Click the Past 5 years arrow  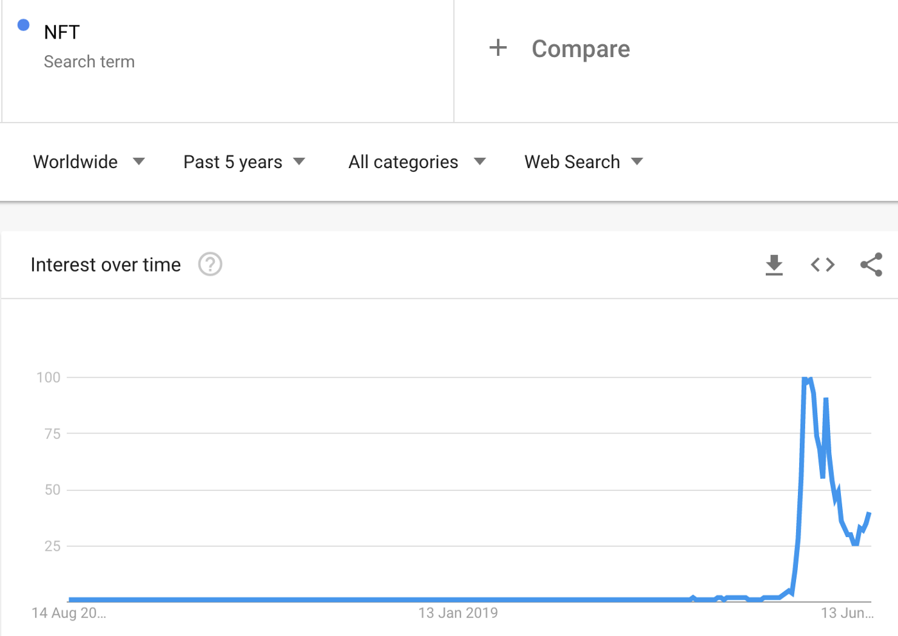pos(299,162)
